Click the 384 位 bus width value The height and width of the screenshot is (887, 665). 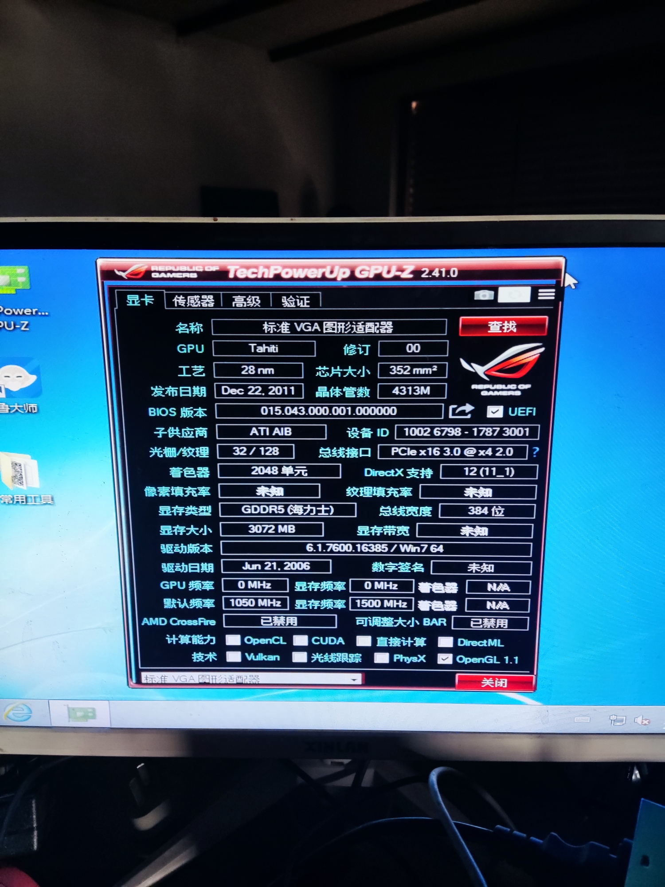coord(487,511)
